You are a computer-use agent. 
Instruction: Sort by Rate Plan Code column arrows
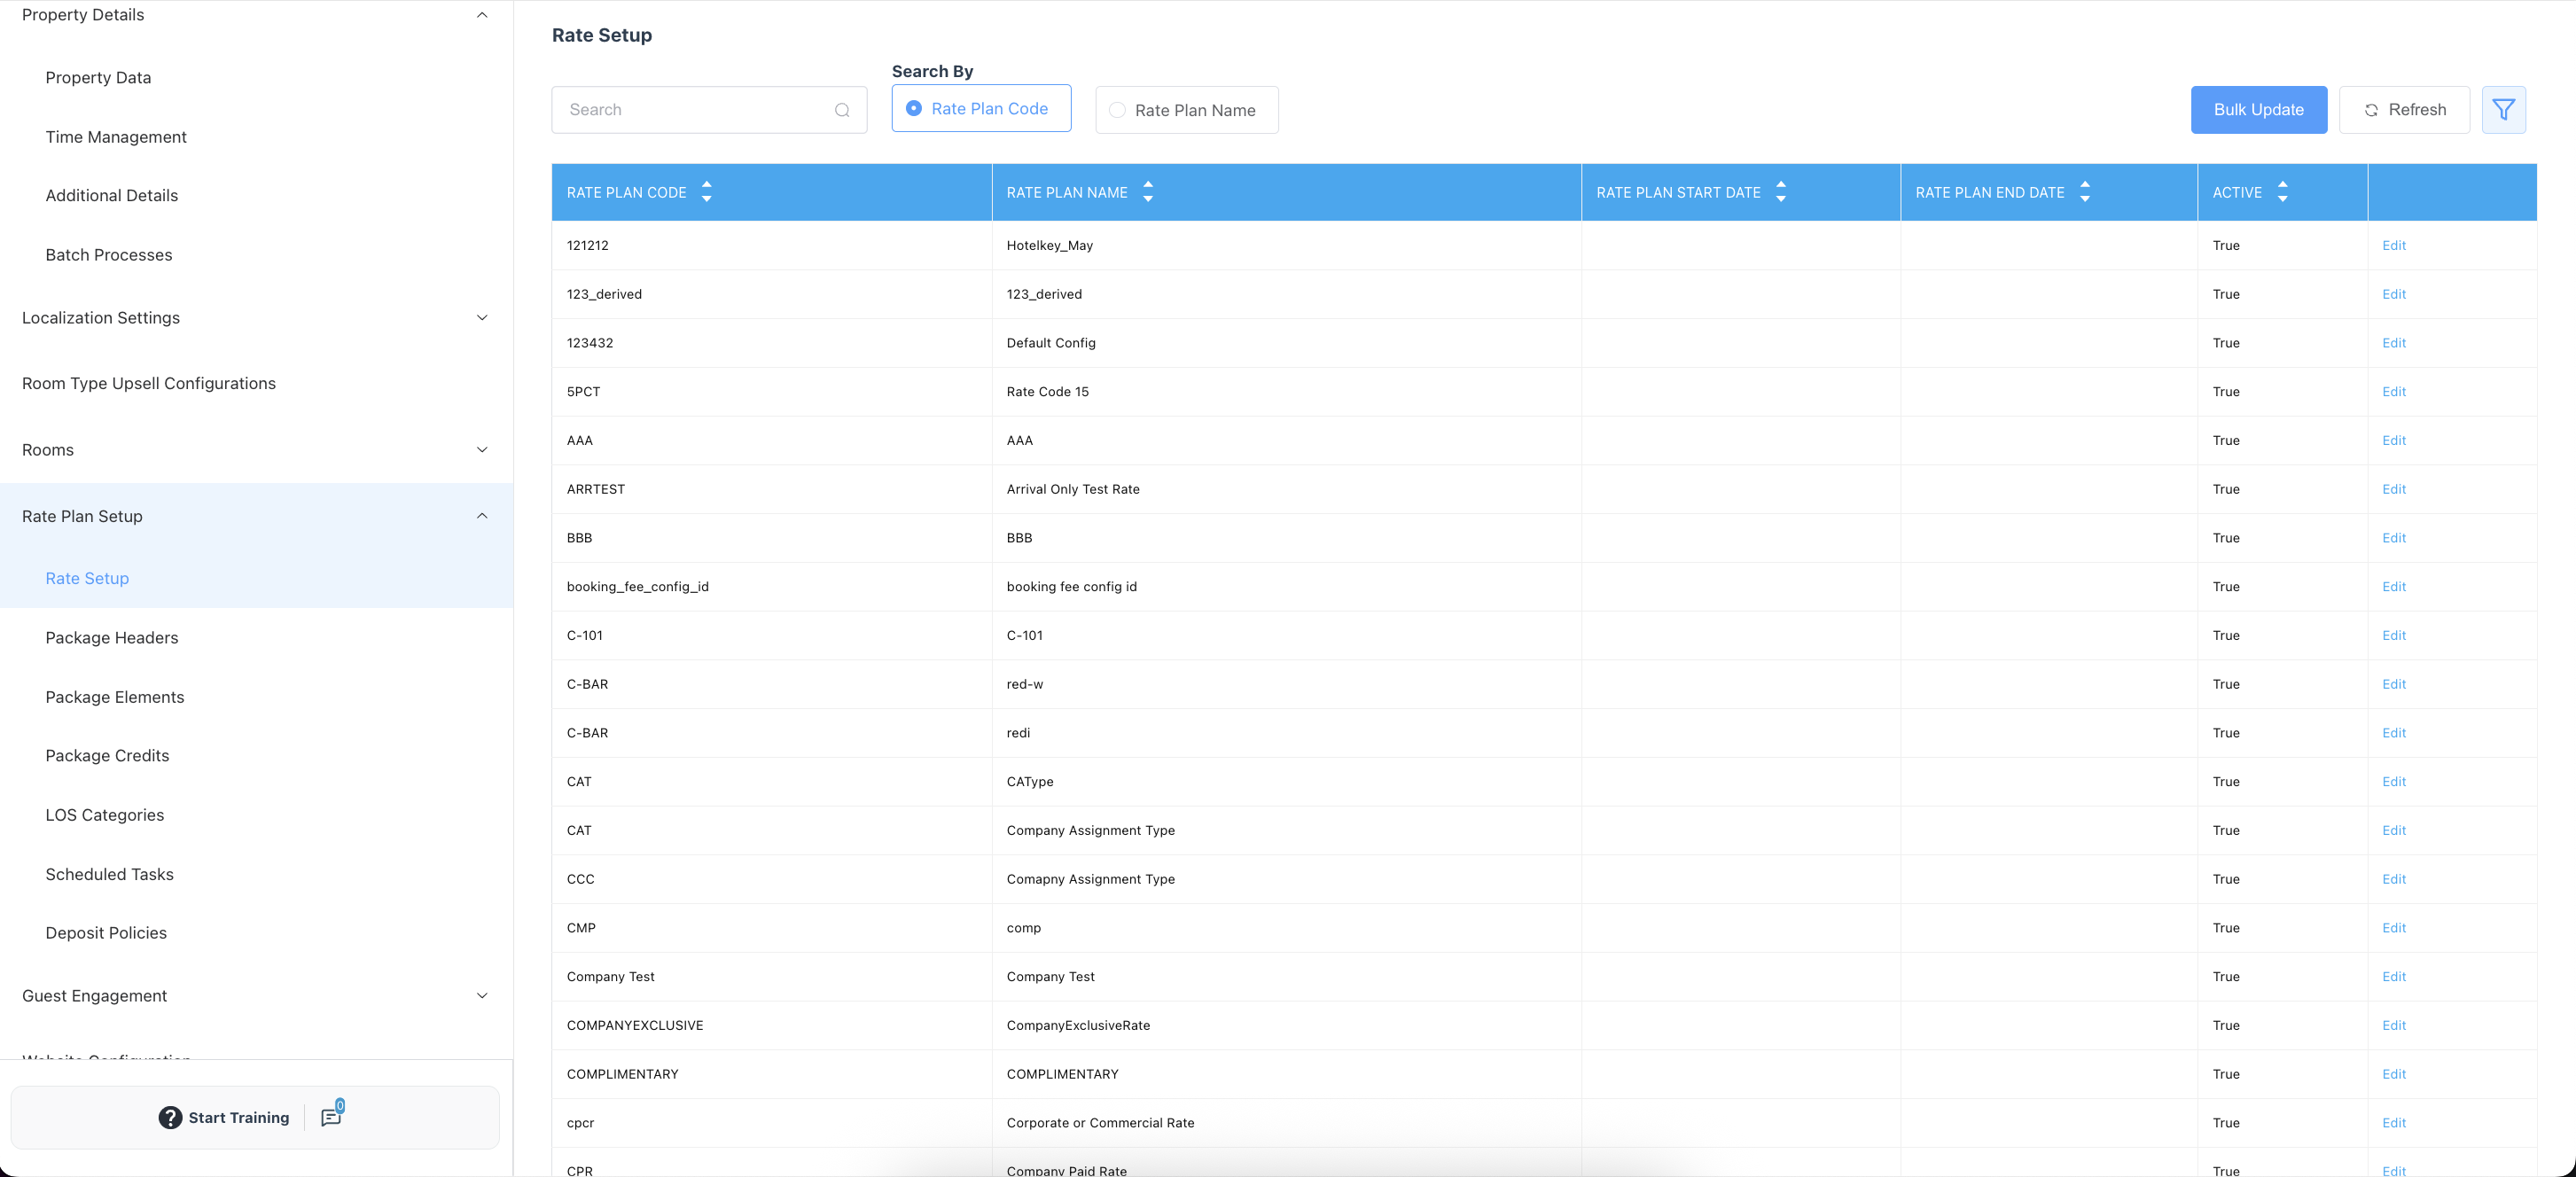(707, 192)
